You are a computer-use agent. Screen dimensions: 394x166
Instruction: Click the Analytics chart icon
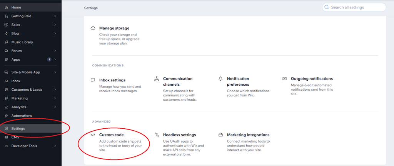coord(7,107)
